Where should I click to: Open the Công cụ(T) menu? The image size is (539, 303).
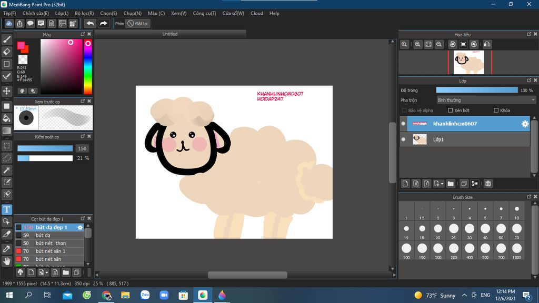point(204,13)
